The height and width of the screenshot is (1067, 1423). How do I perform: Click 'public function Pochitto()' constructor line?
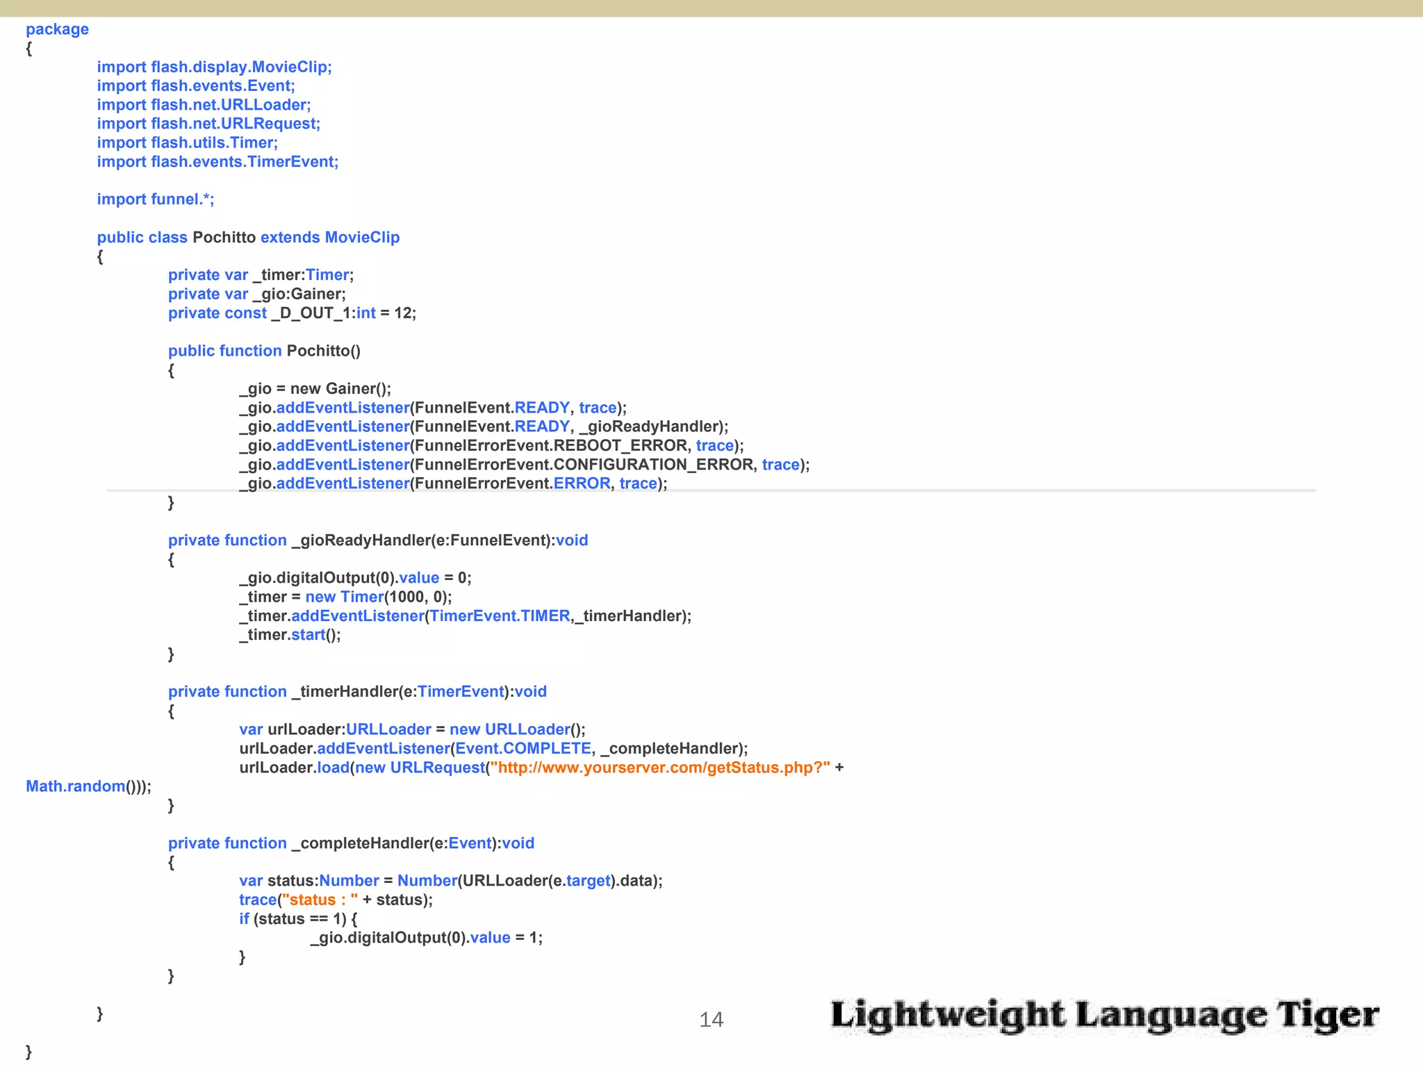point(264,351)
